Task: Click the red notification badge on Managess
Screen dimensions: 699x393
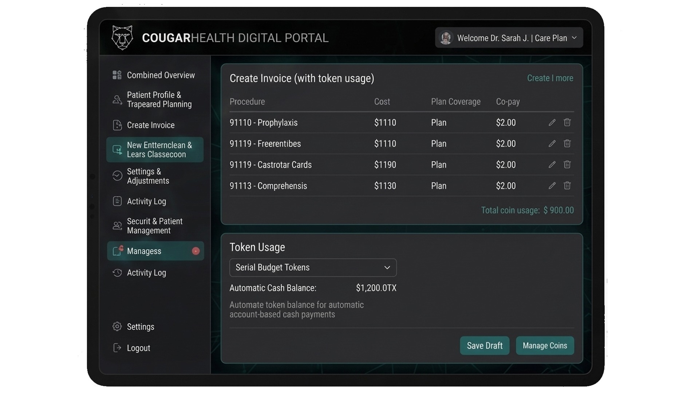Action: (x=196, y=251)
